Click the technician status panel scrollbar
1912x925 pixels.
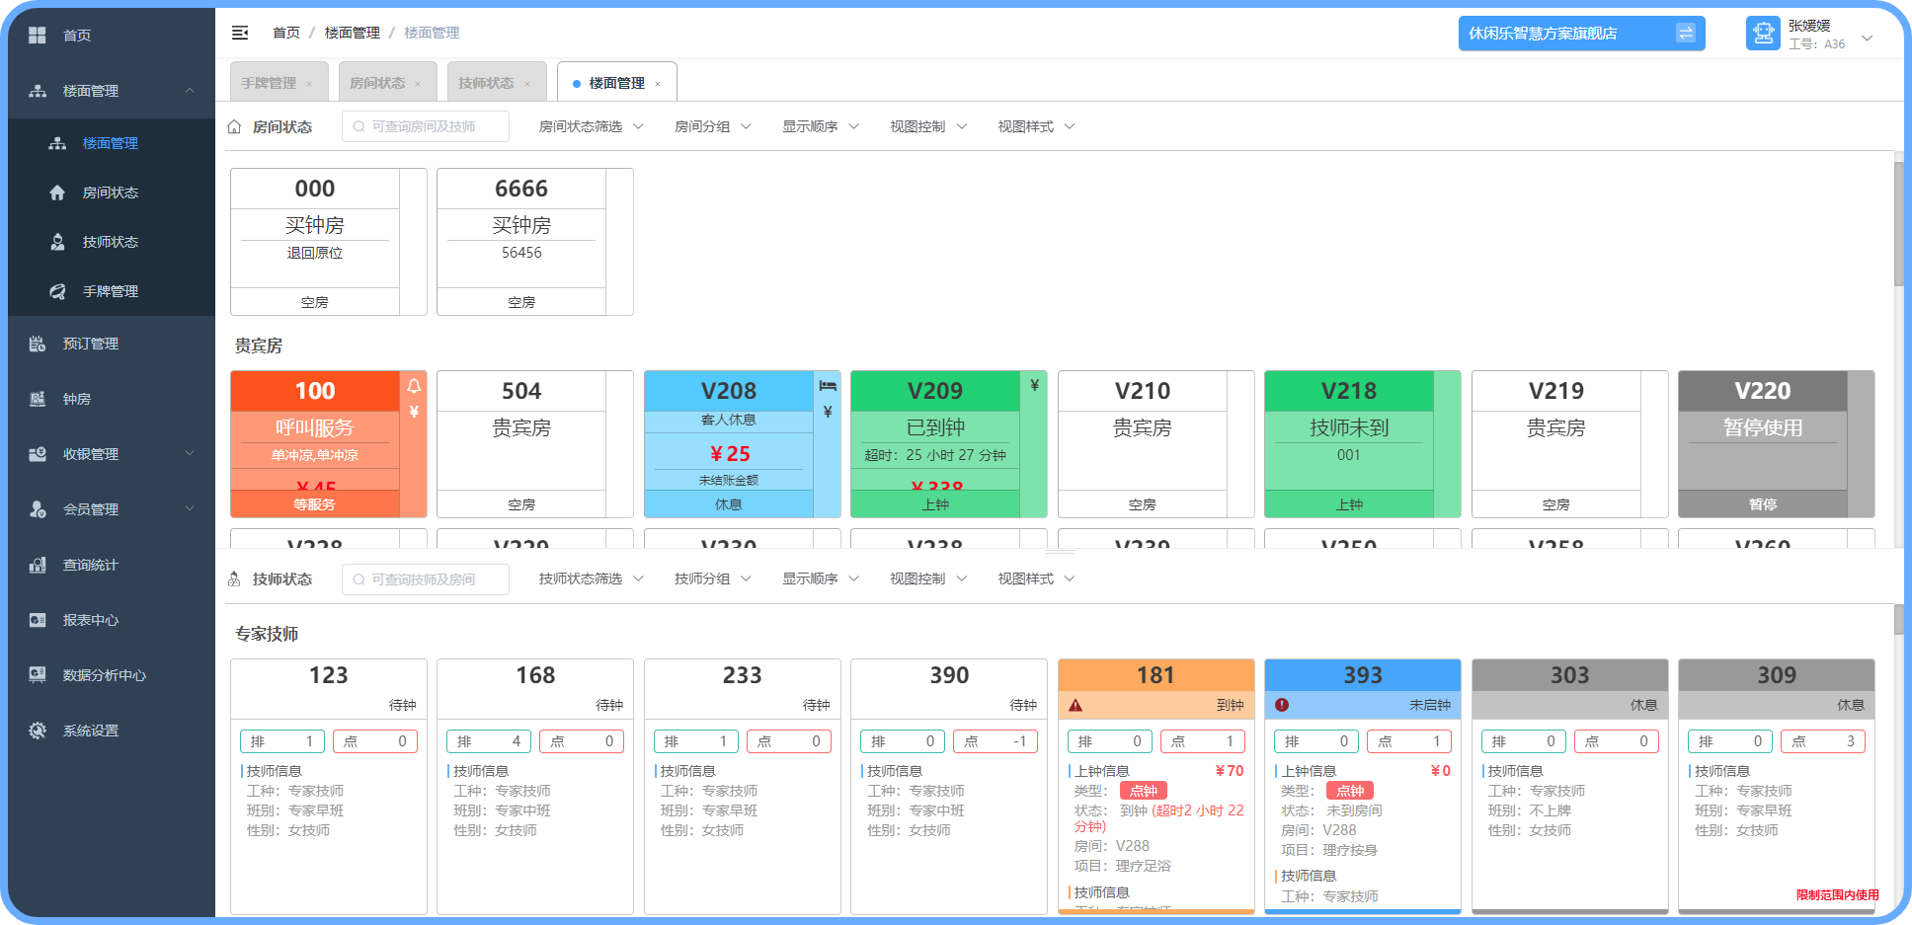click(x=1898, y=620)
